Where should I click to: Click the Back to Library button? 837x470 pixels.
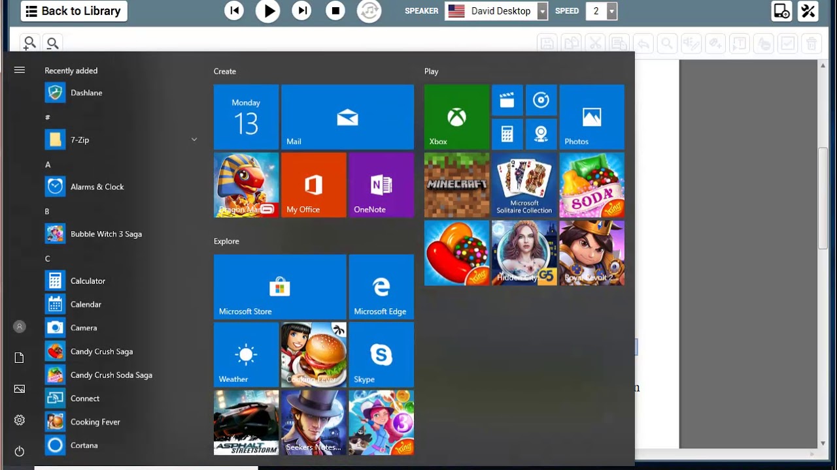pyautogui.click(x=73, y=11)
